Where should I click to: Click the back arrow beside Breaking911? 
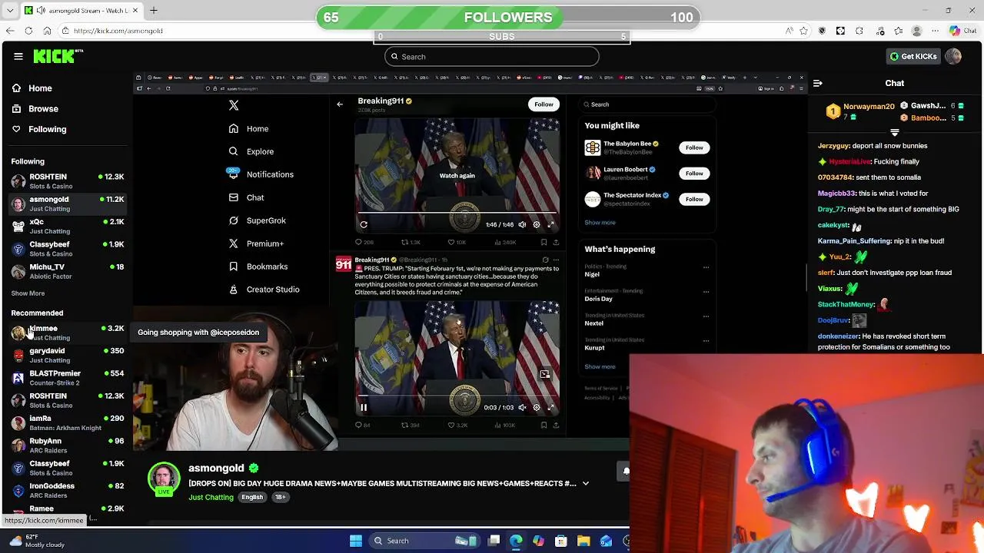point(340,104)
